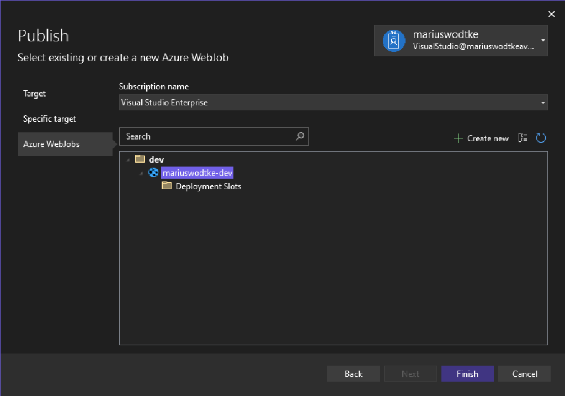Switch to the Target step
Image resolution: width=565 pixels, height=396 pixels.
pos(34,93)
